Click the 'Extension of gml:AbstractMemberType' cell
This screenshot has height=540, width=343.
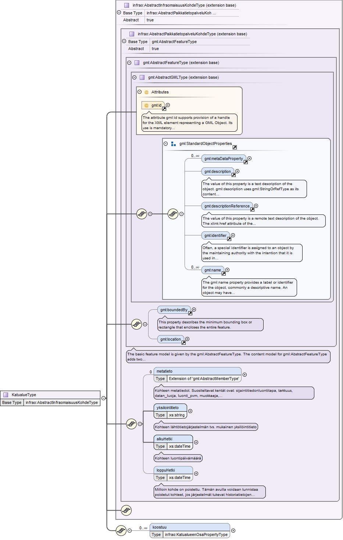tap(204, 379)
